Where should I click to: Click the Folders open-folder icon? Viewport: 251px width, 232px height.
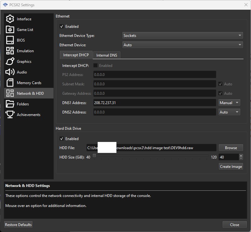point(10,104)
